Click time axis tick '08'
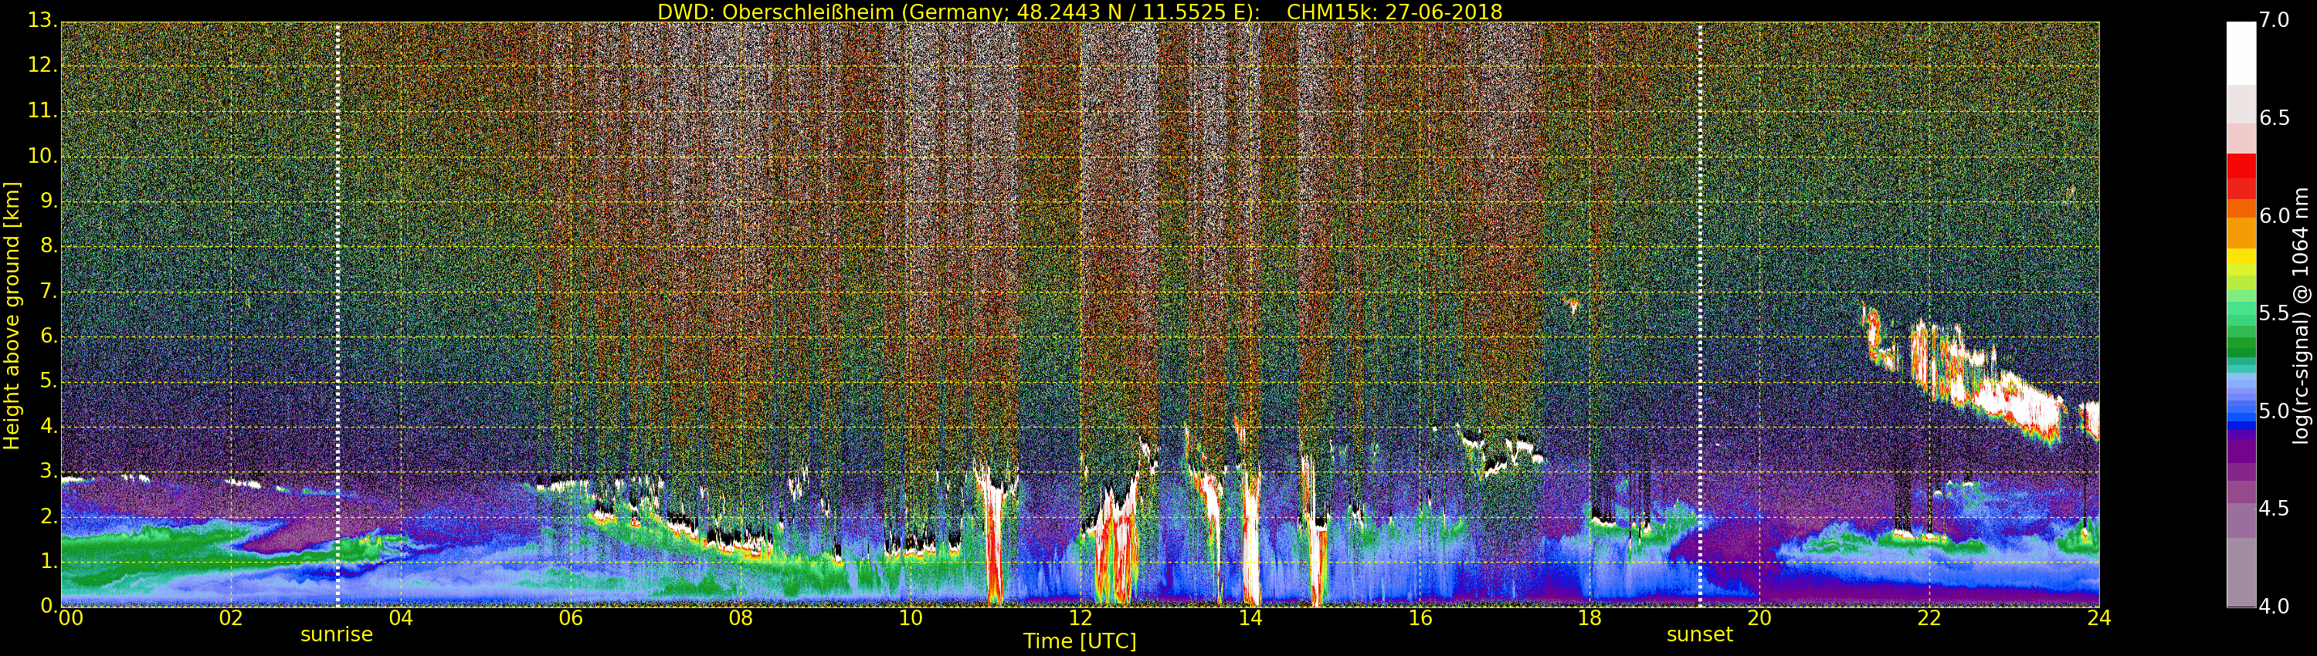The image size is (2317, 656). pyautogui.click(x=740, y=617)
